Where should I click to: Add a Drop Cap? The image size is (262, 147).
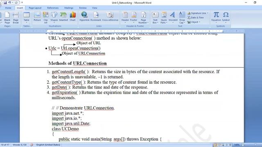[182, 18]
